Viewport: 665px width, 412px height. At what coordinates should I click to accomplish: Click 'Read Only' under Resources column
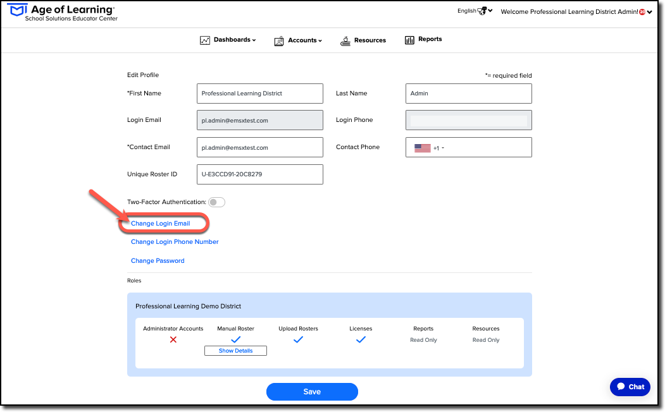486,340
